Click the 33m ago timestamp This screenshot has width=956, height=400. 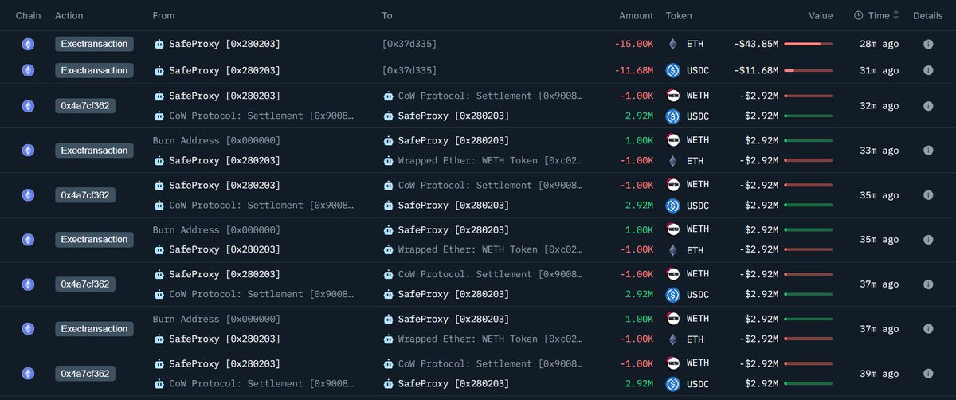coord(880,151)
